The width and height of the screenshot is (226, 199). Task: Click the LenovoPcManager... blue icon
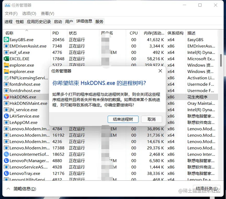(x=6, y=161)
